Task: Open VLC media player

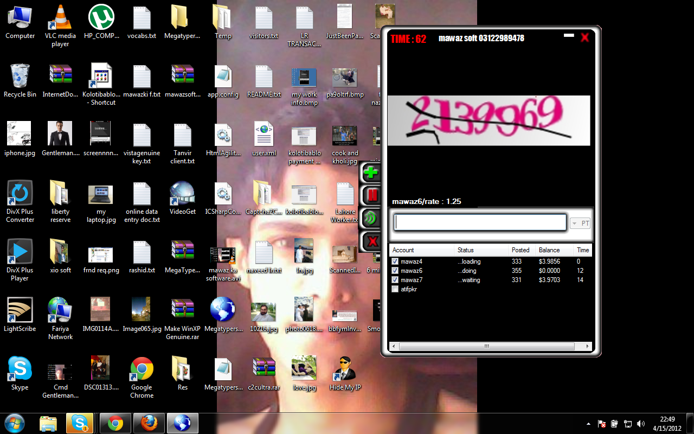Action: (60, 19)
